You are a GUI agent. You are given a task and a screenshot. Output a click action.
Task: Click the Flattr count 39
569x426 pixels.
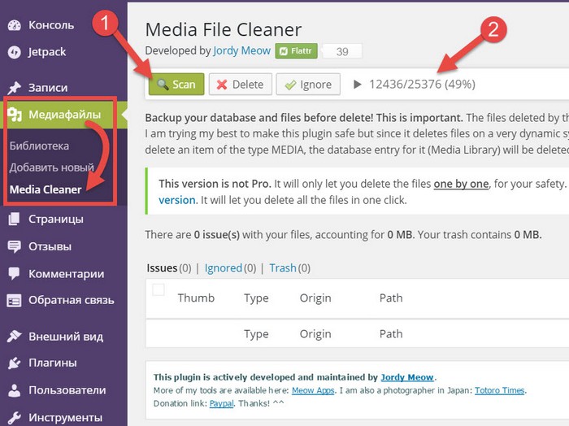(x=342, y=51)
